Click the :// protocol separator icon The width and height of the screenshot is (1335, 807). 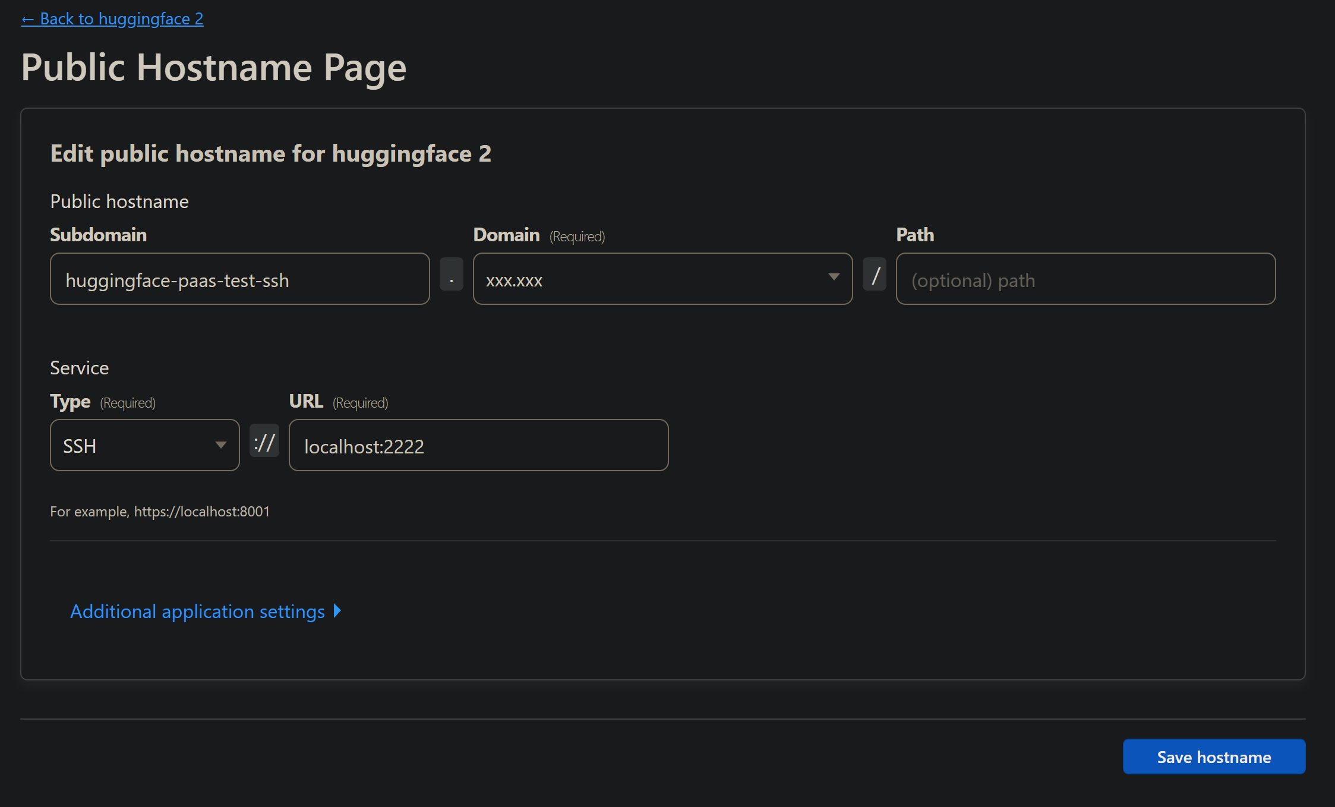(264, 441)
